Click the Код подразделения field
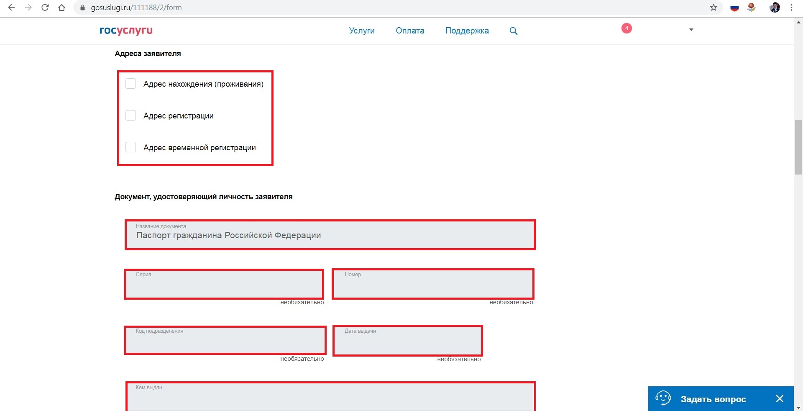The image size is (803, 411). (x=225, y=340)
